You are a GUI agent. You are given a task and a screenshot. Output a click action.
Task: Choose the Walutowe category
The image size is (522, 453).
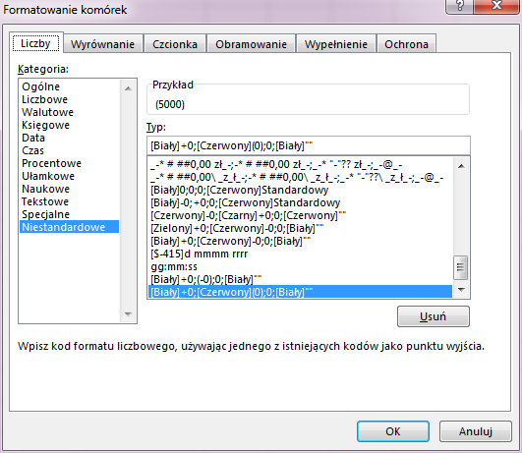coord(47,112)
